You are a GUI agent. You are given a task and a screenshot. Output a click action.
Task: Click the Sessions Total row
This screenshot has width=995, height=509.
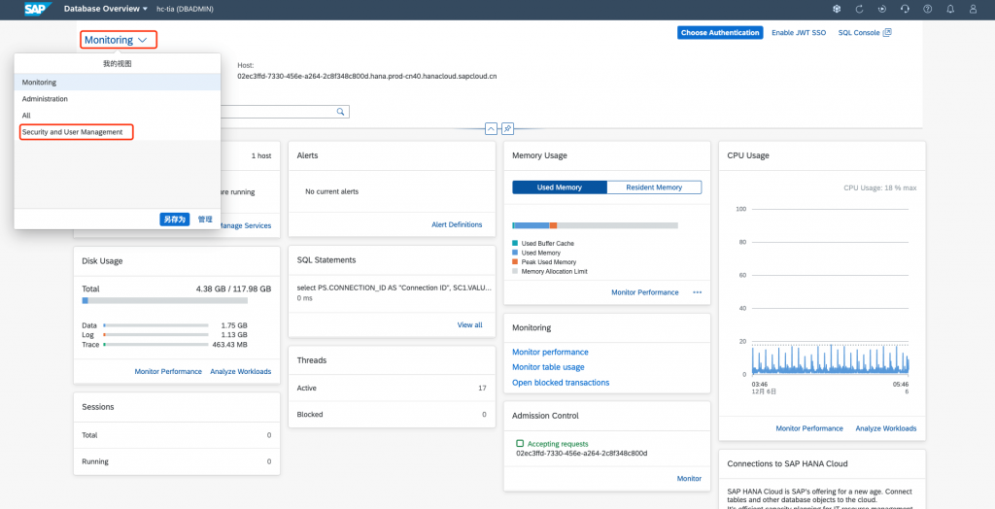coord(177,435)
